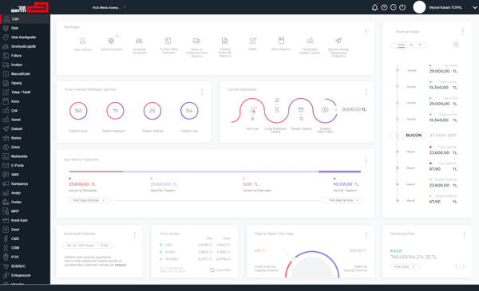This screenshot has height=291, width=479.
Task: Open the notifications bell icon
Action: (x=375, y=8)
